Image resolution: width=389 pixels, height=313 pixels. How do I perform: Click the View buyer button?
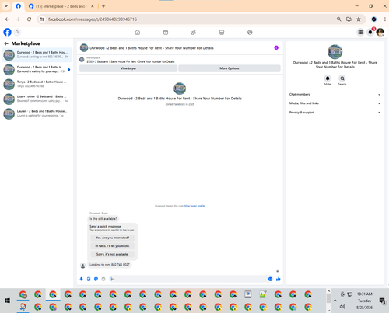128,68
